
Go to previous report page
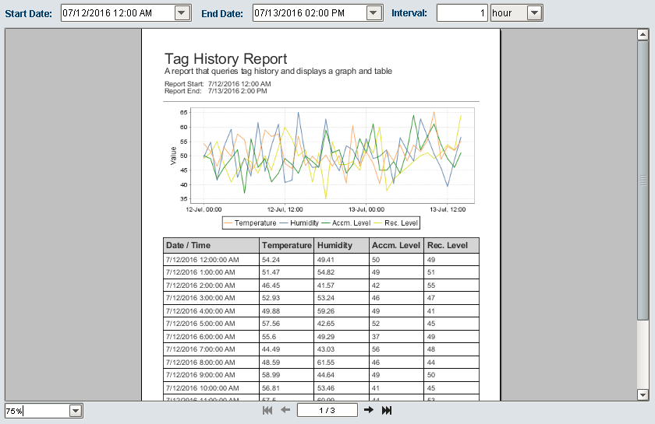pos(285,410)
